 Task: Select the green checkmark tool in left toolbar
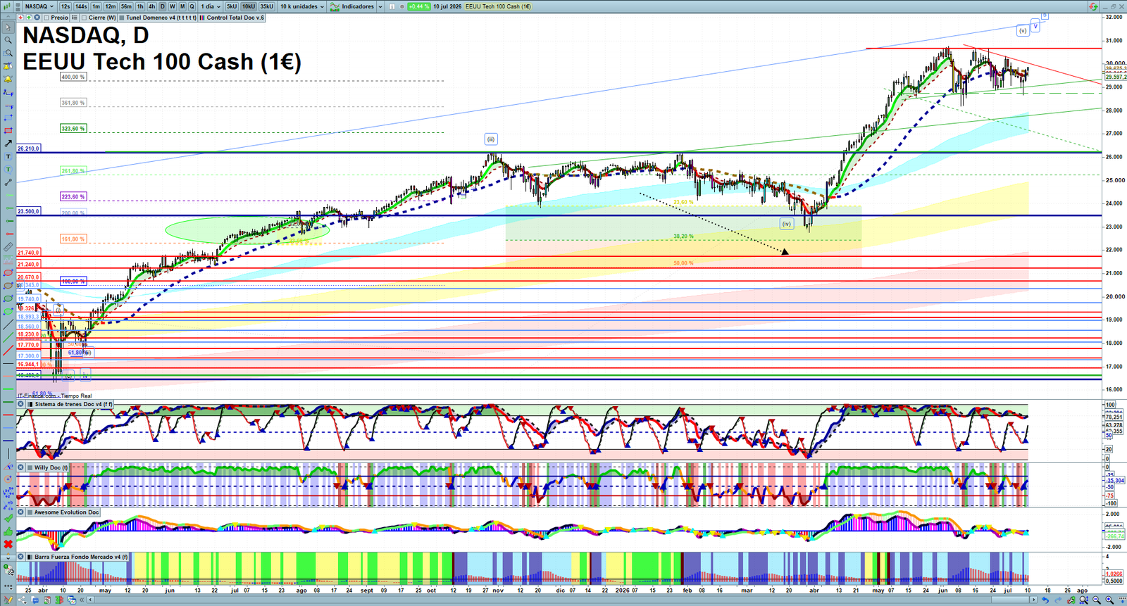click(8, 519)
